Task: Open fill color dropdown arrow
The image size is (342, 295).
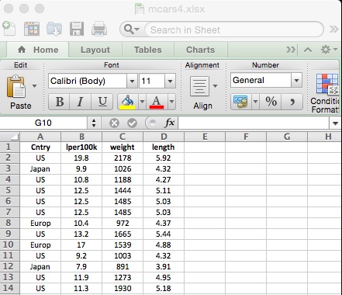Action: coord(142,102)
